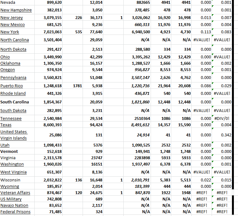This screenshot has height=216, width=238.
Task: Click the US Military link
Action: click(x=11, y=199)
